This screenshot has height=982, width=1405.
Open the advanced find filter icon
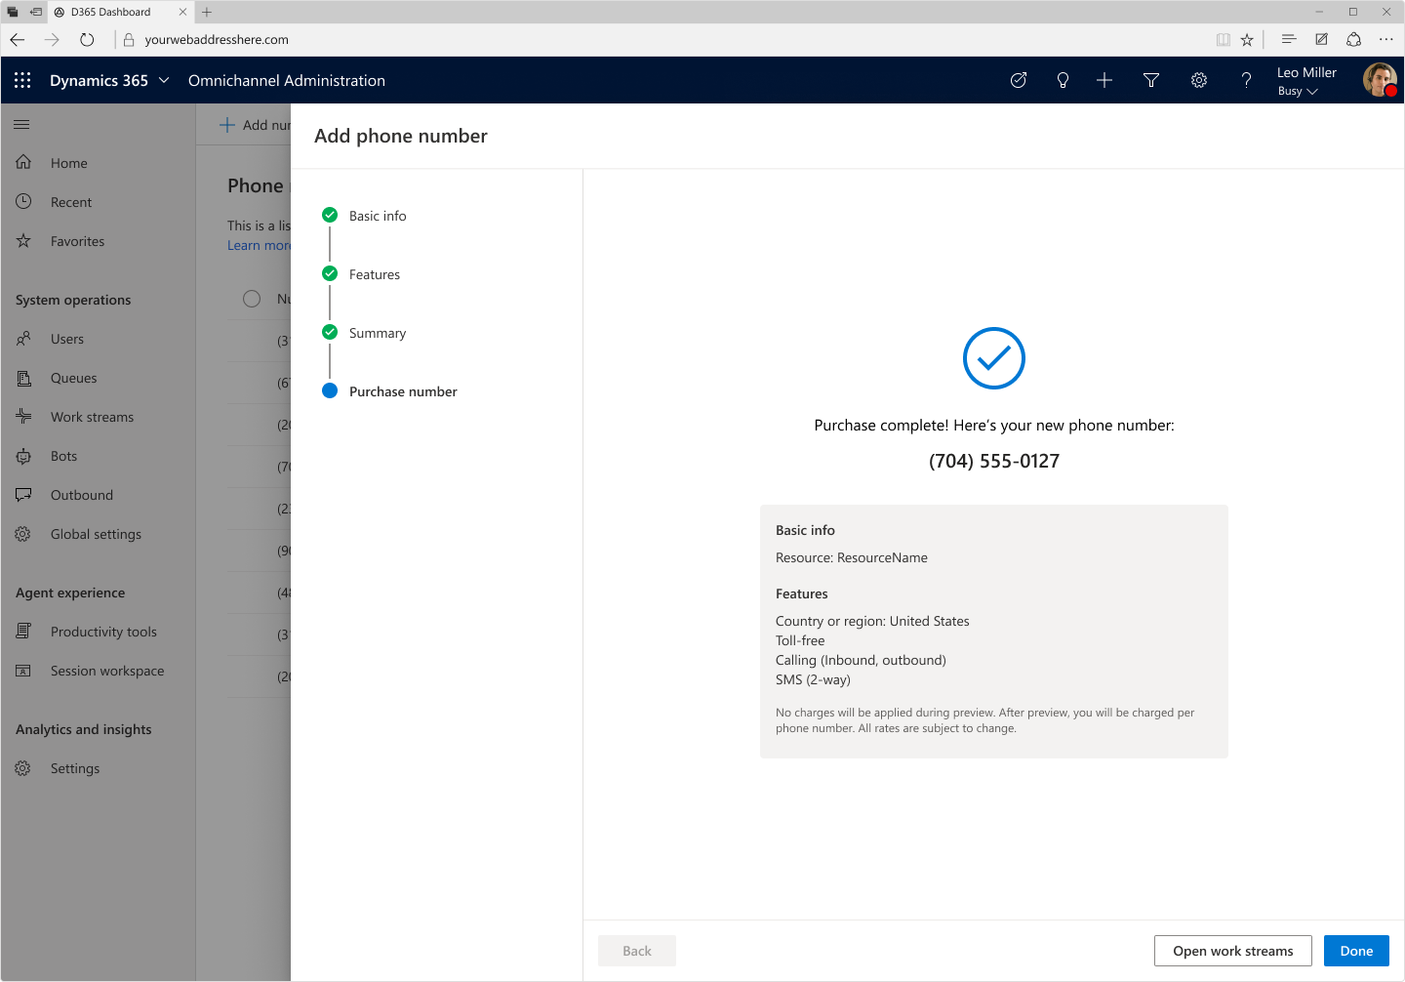click(1151, 80)
